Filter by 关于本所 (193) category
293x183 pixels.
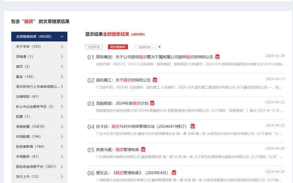click(39, 47)
